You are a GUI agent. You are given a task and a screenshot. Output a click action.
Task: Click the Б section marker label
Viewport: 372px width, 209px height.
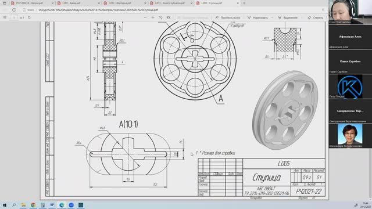(192, 39)
